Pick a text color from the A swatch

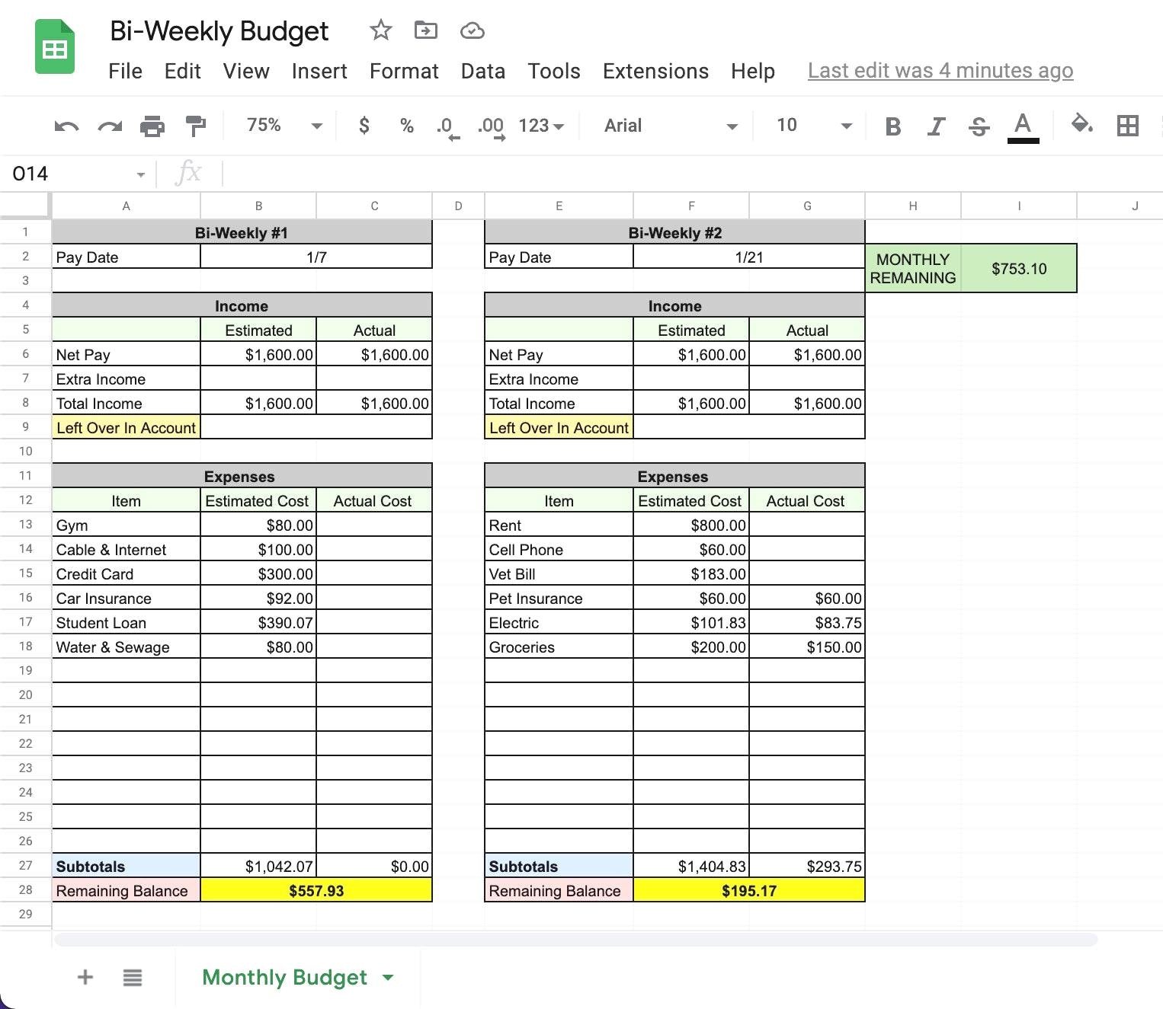(1024, 126)
